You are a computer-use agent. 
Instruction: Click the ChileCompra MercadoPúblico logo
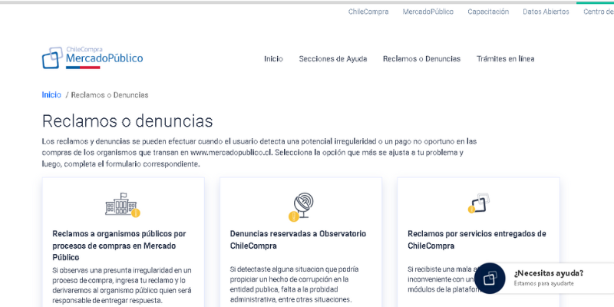click(x=92, y=58)
